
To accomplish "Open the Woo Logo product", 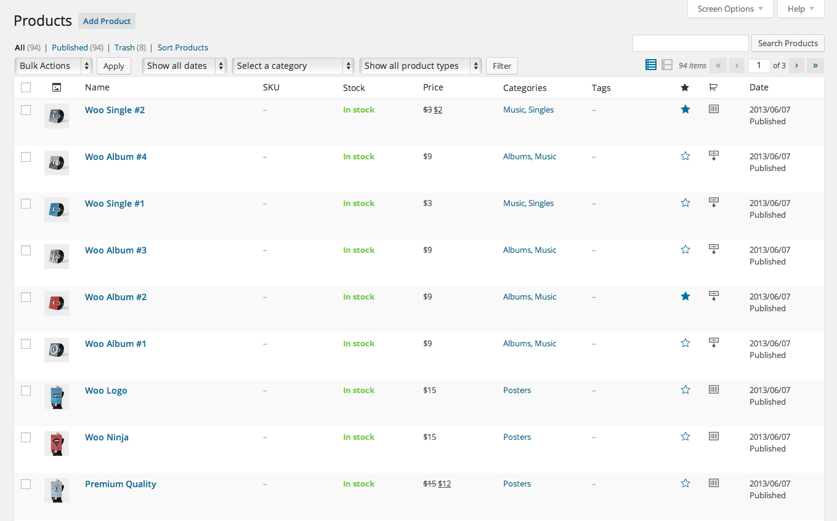I will click(106, 390).
